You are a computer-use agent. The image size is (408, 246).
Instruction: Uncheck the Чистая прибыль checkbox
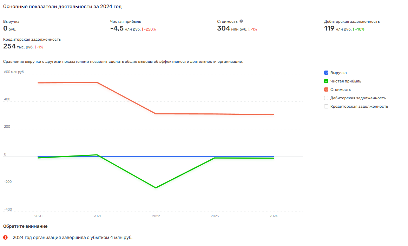[x=326, y=81]
